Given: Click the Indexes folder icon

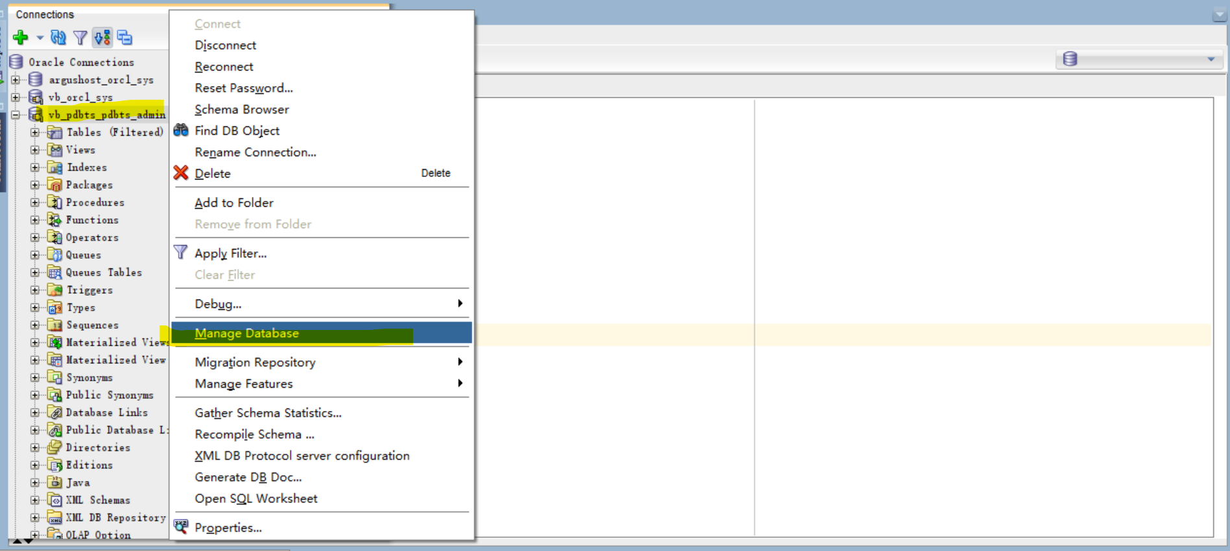Looking at the screenshot, I should pos(55,167).
